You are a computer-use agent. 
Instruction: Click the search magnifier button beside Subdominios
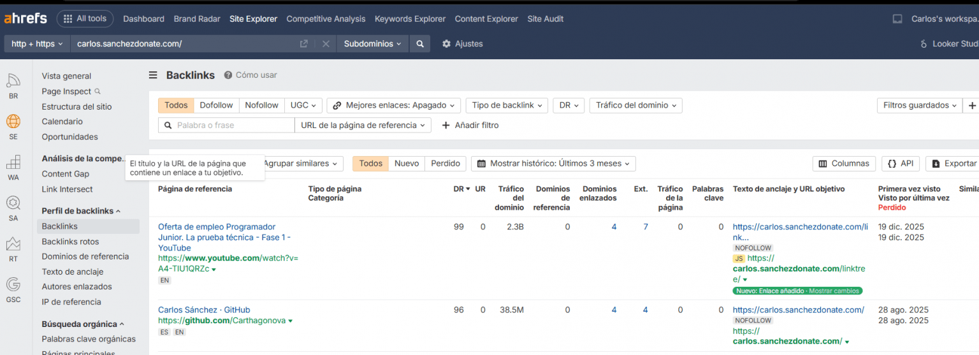coord(420,44)
